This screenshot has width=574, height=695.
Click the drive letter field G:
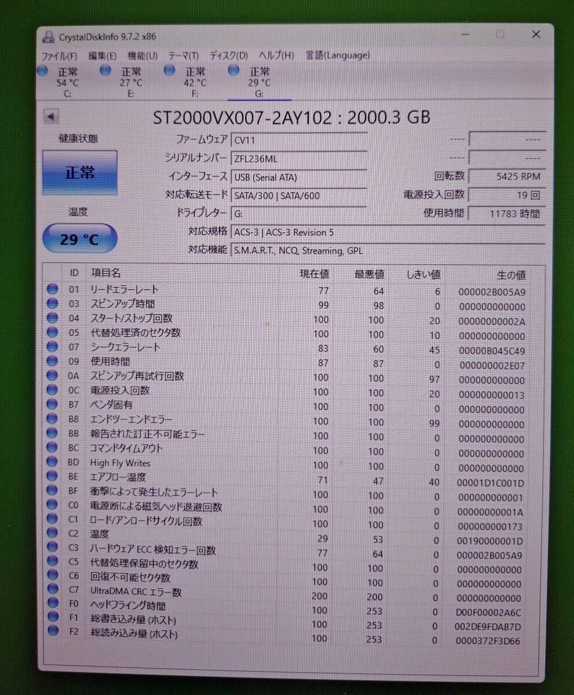click(x=299, y=214)
